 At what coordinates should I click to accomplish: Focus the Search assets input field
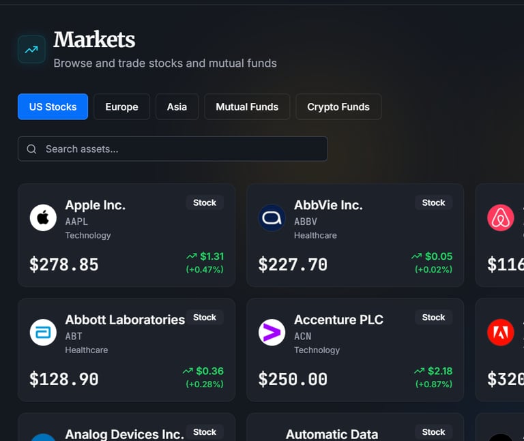click(x=173, y=149)
